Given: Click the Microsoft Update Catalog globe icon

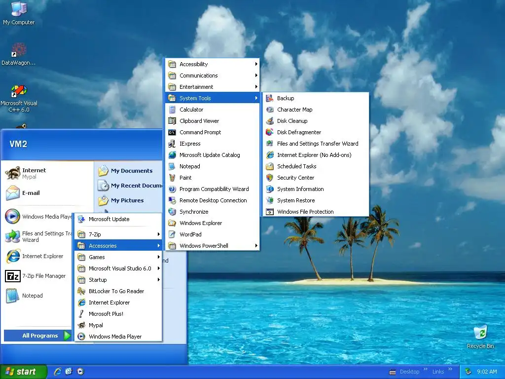Looking at the screenshot, I should [x=172, y=155].
